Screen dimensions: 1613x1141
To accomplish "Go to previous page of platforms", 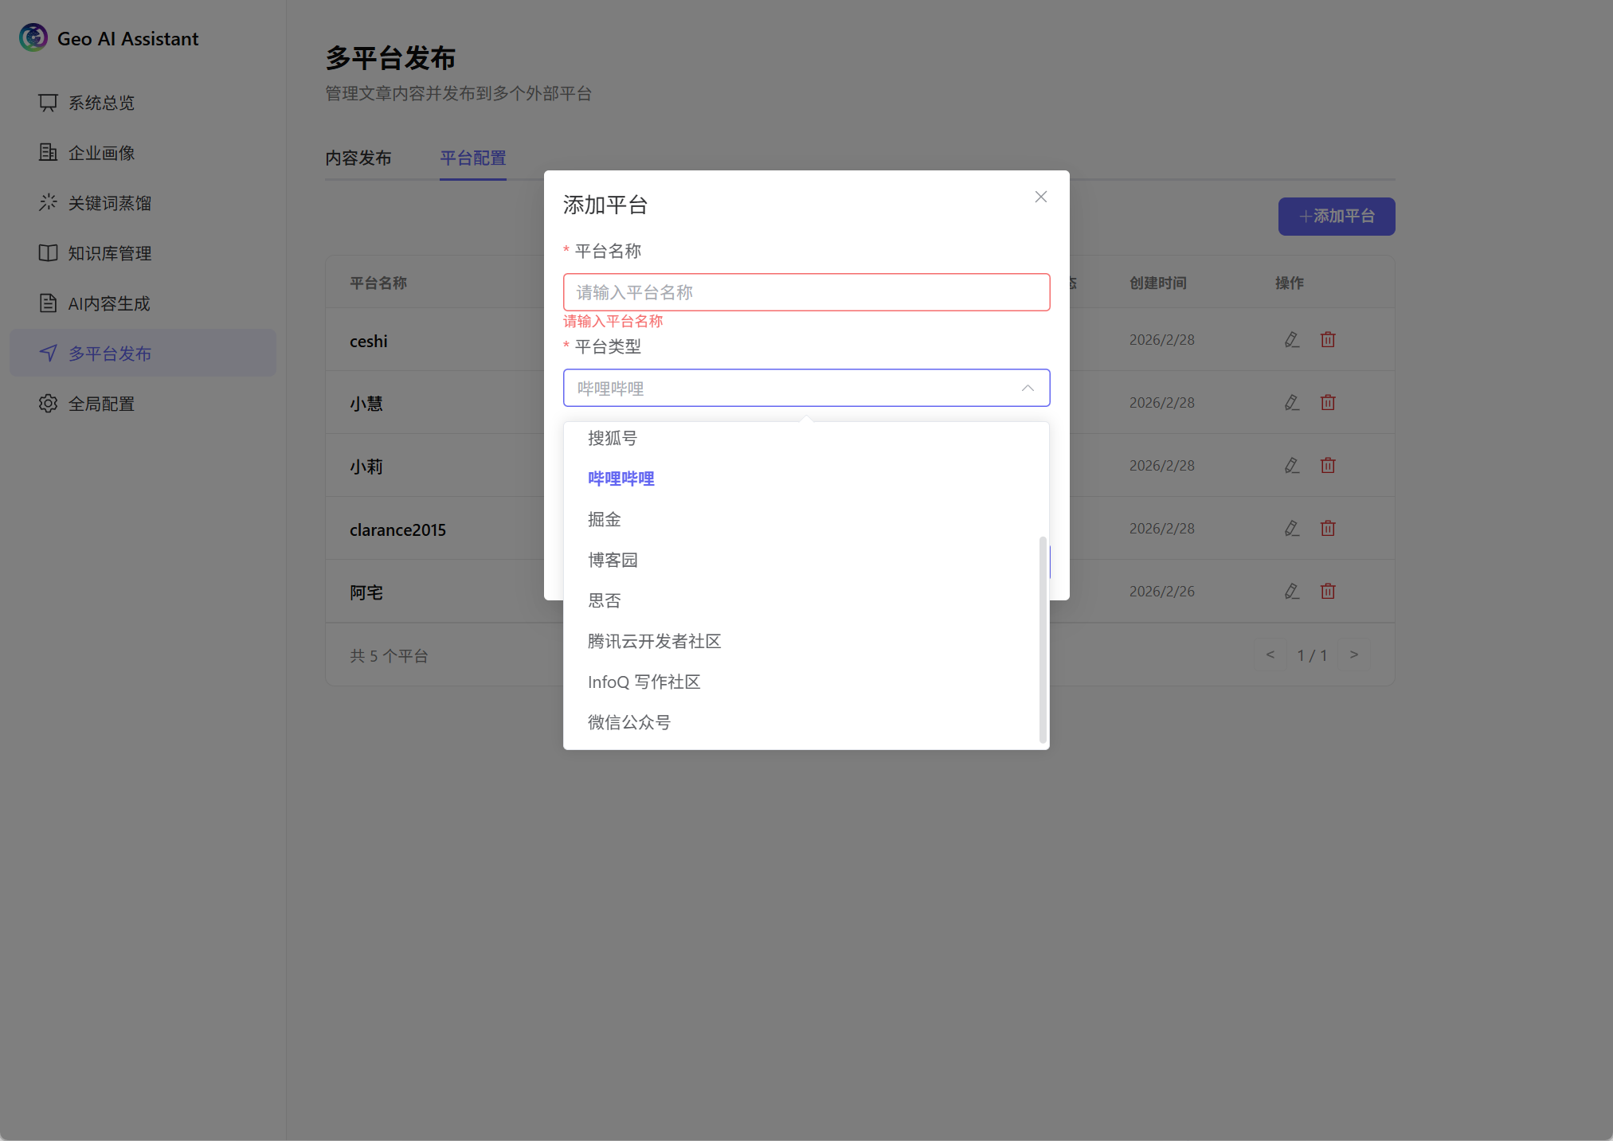I will 1270,655.
